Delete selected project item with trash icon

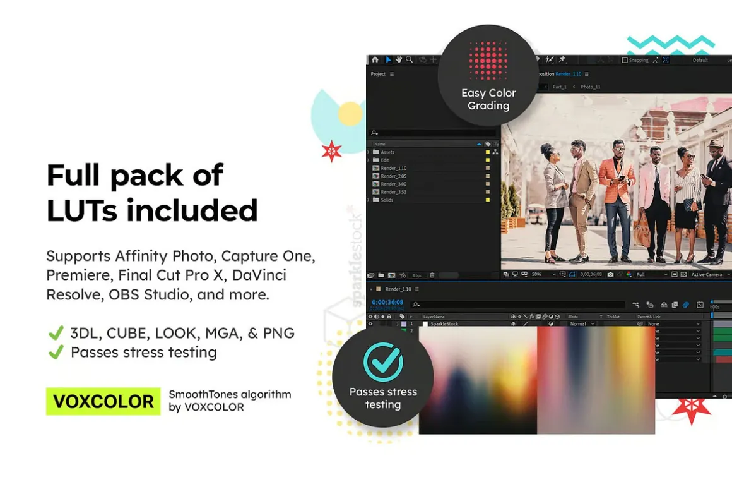click(x=432, y=275)
